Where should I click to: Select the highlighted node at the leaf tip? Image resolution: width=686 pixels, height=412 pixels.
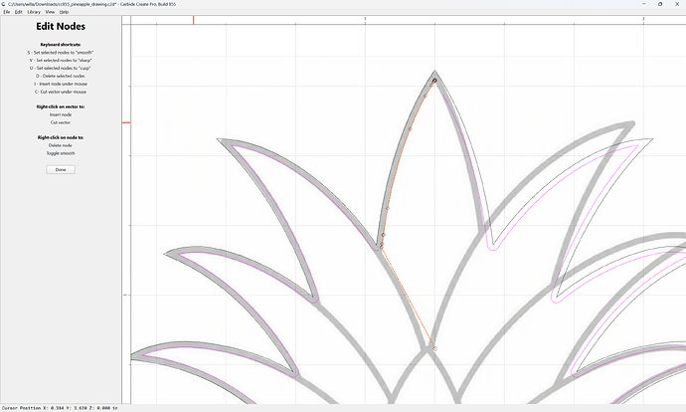tap(434, 81)
